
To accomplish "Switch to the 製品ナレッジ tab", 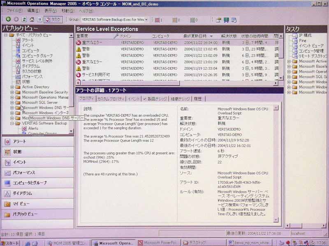I will click(155, 99).
